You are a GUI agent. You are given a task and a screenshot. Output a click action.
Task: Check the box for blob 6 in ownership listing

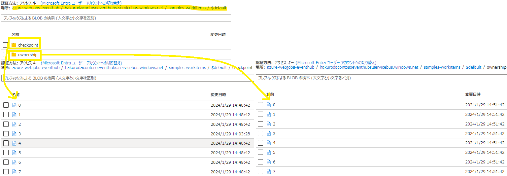point(260,162)
